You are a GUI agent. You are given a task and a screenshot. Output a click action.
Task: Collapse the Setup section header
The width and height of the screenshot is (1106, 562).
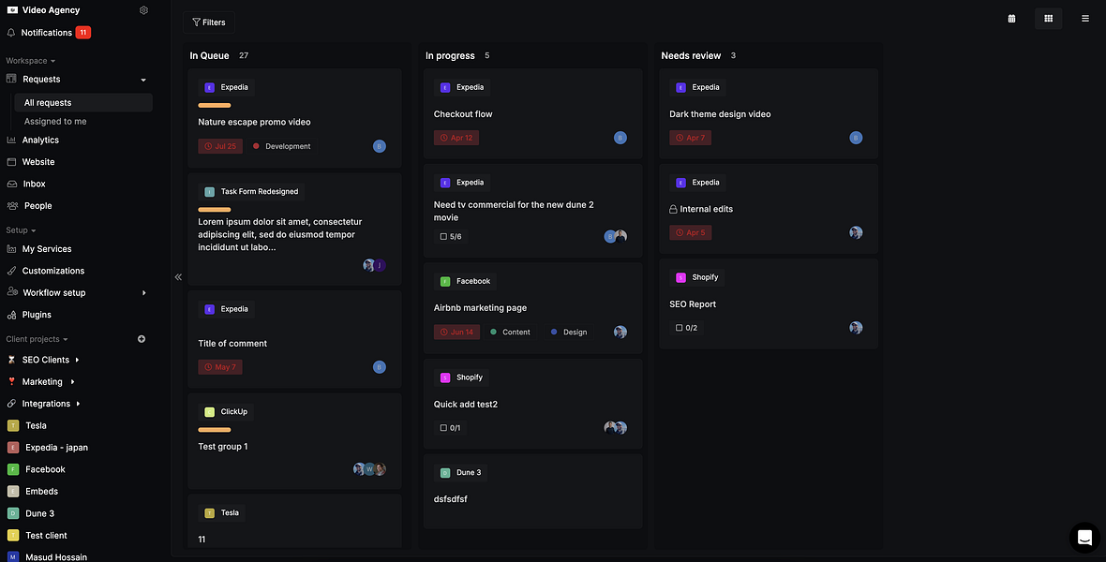pos(21,230)
